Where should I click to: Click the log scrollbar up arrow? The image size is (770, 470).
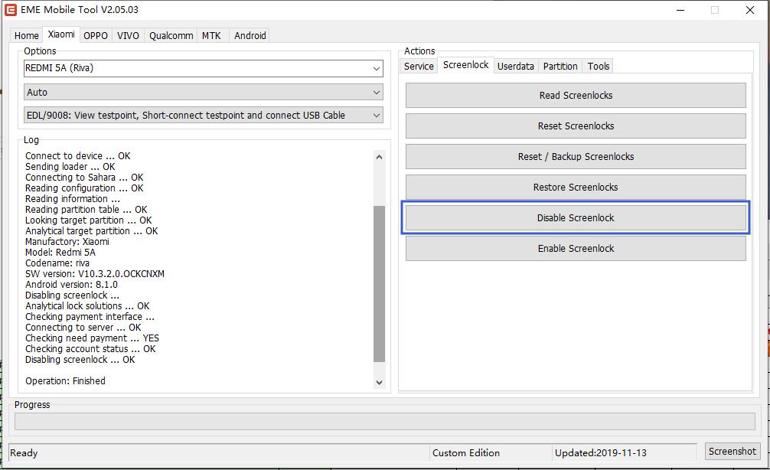pos(379,157)
